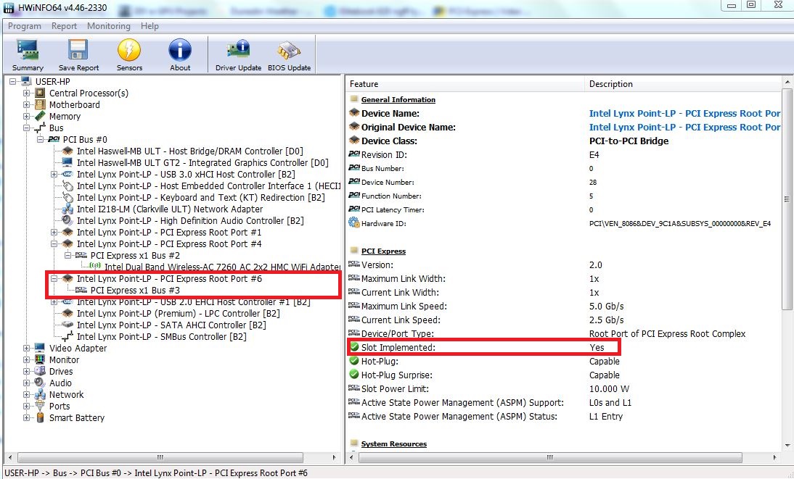The image size is (794, 479).
Task: Click the Memory module icon
Action: (40, 117)
